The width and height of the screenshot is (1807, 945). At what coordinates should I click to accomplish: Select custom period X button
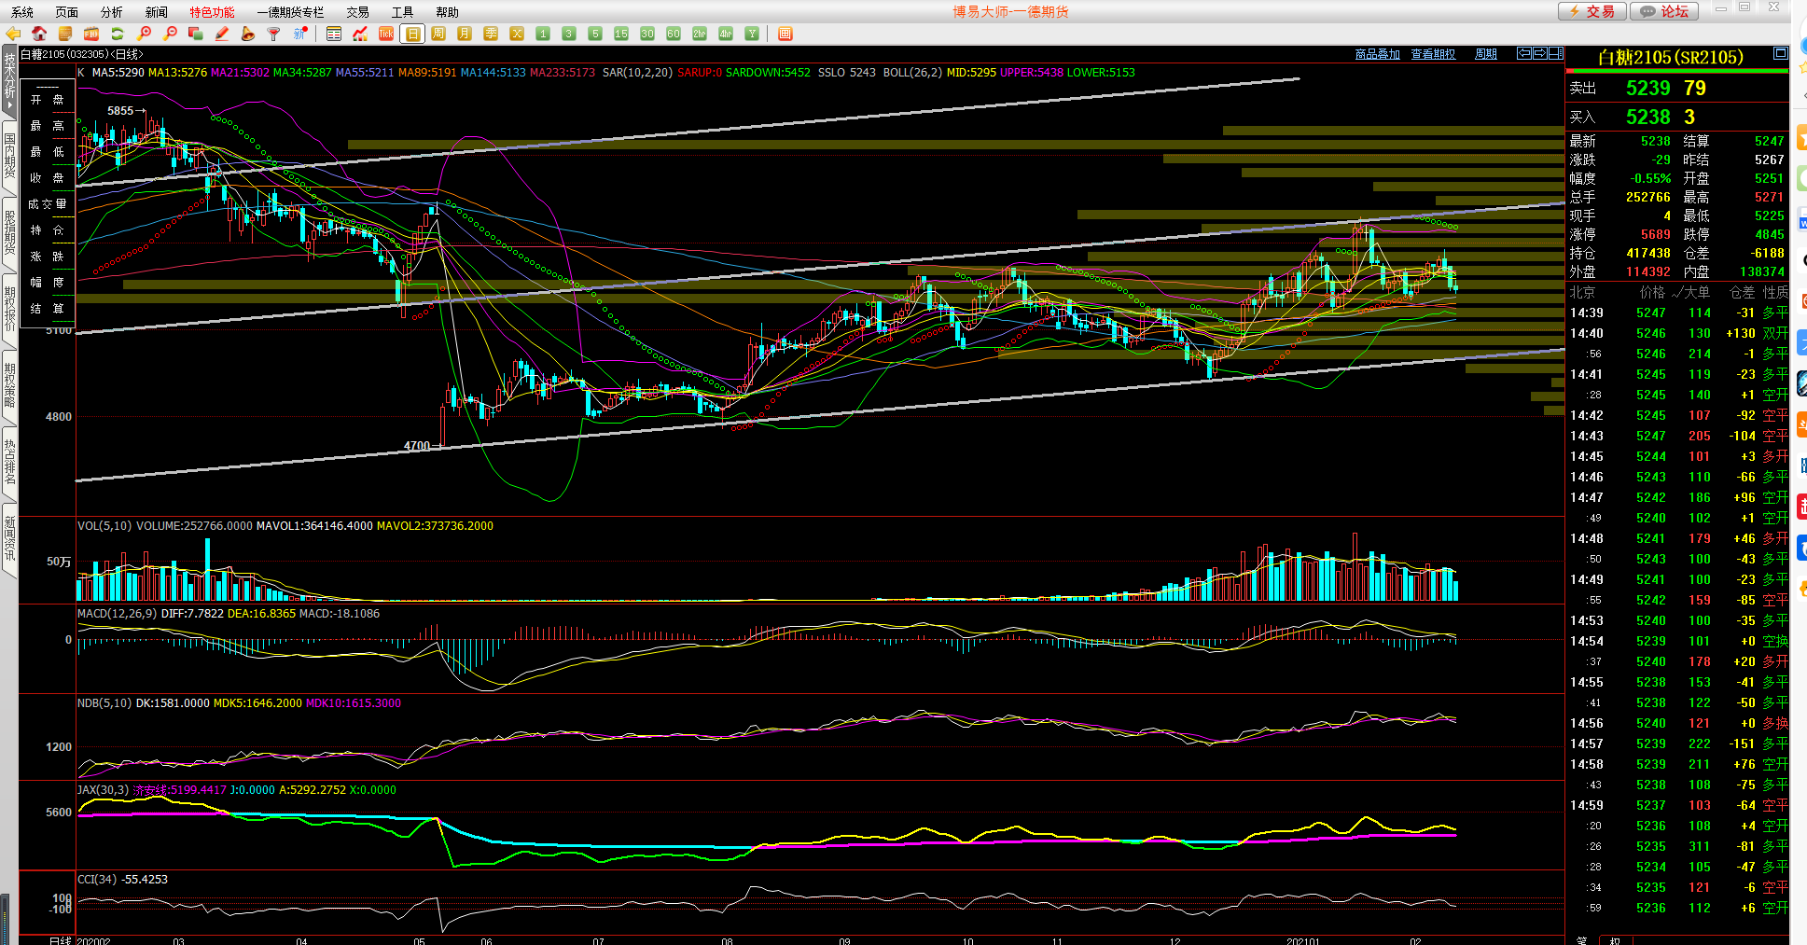517,34
